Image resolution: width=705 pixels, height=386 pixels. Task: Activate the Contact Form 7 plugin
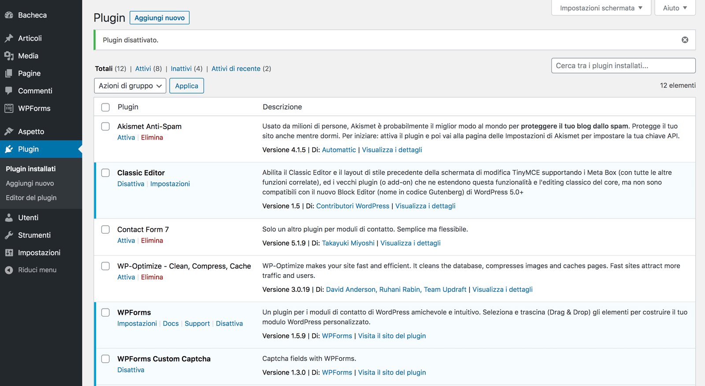126,240
